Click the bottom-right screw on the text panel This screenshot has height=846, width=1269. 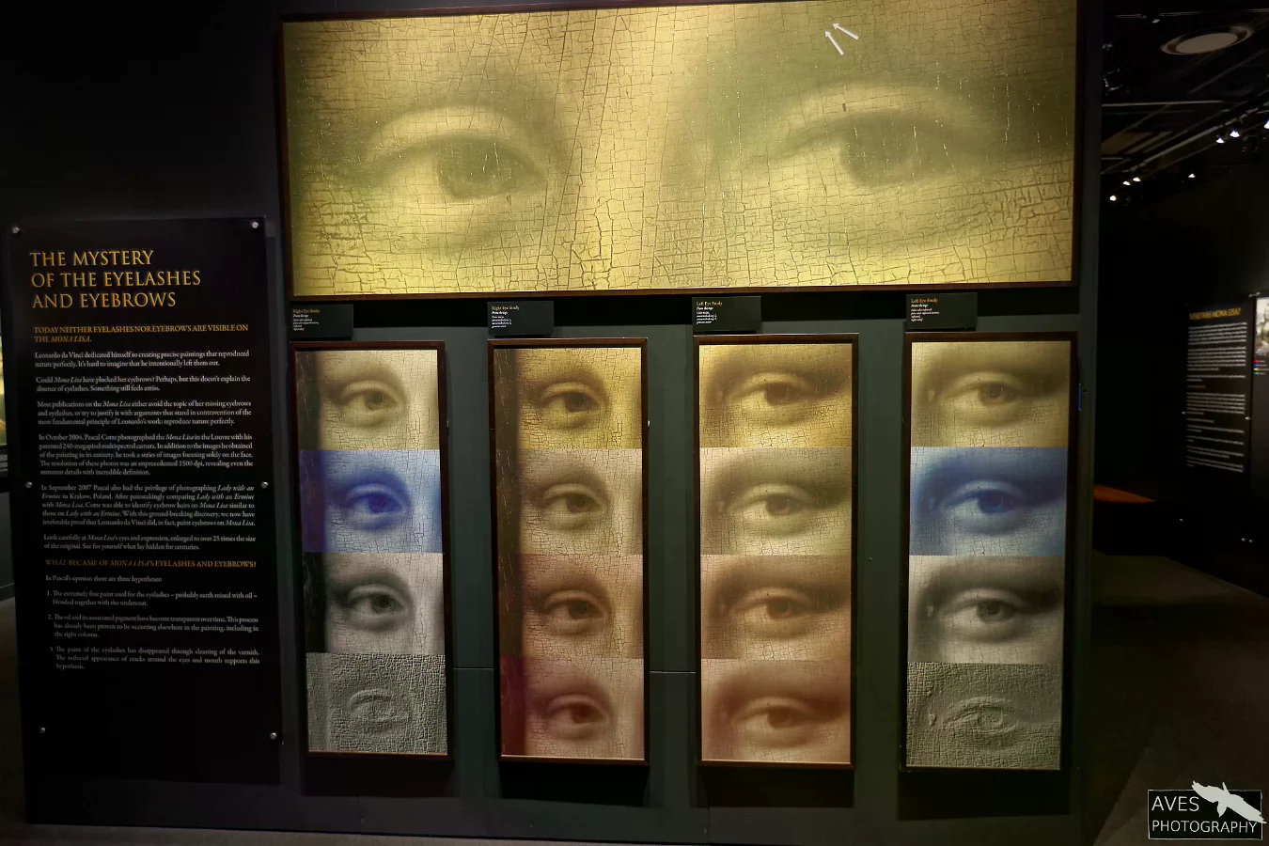point(274,736)
